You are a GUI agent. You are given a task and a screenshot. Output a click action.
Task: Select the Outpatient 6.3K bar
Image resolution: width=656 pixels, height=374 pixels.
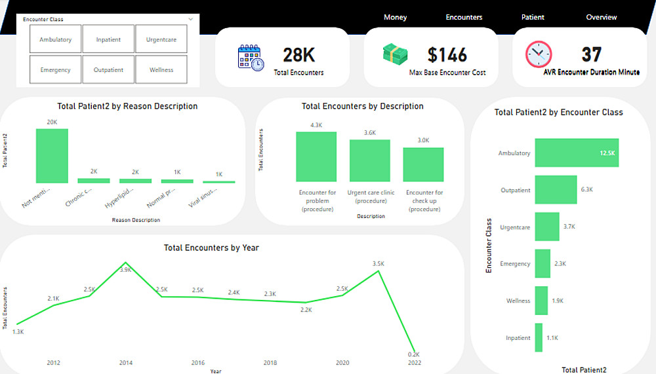tap(556, 190)
